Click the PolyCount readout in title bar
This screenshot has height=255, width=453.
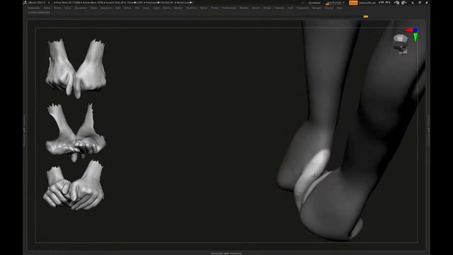point(159,3)
